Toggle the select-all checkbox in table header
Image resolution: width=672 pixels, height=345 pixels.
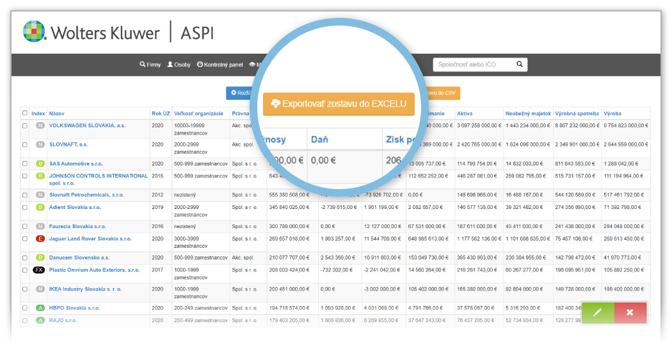25,113
